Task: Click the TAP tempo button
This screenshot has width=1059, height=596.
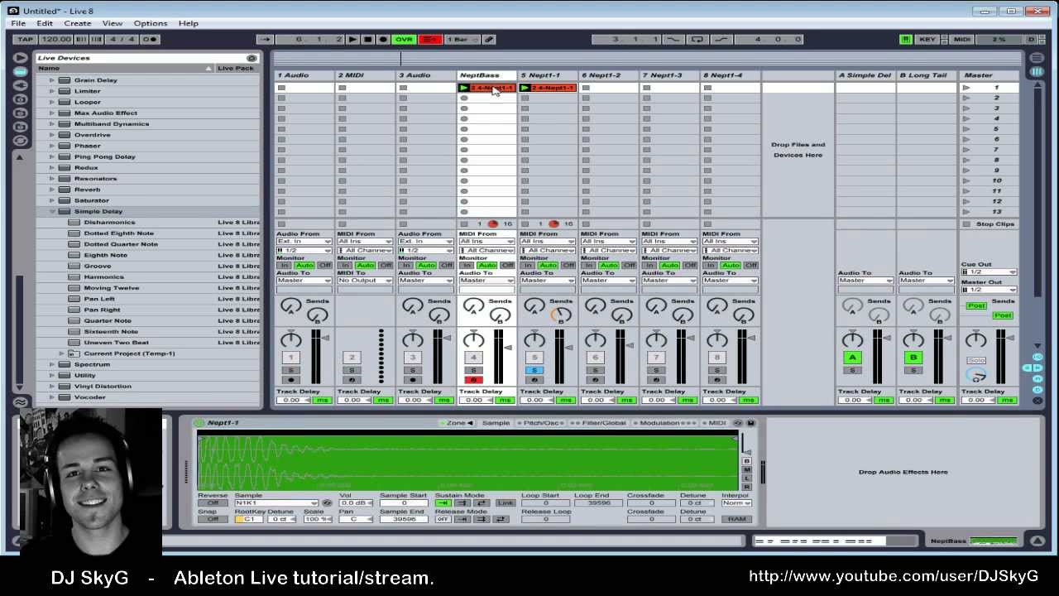Action: (25, 39)
